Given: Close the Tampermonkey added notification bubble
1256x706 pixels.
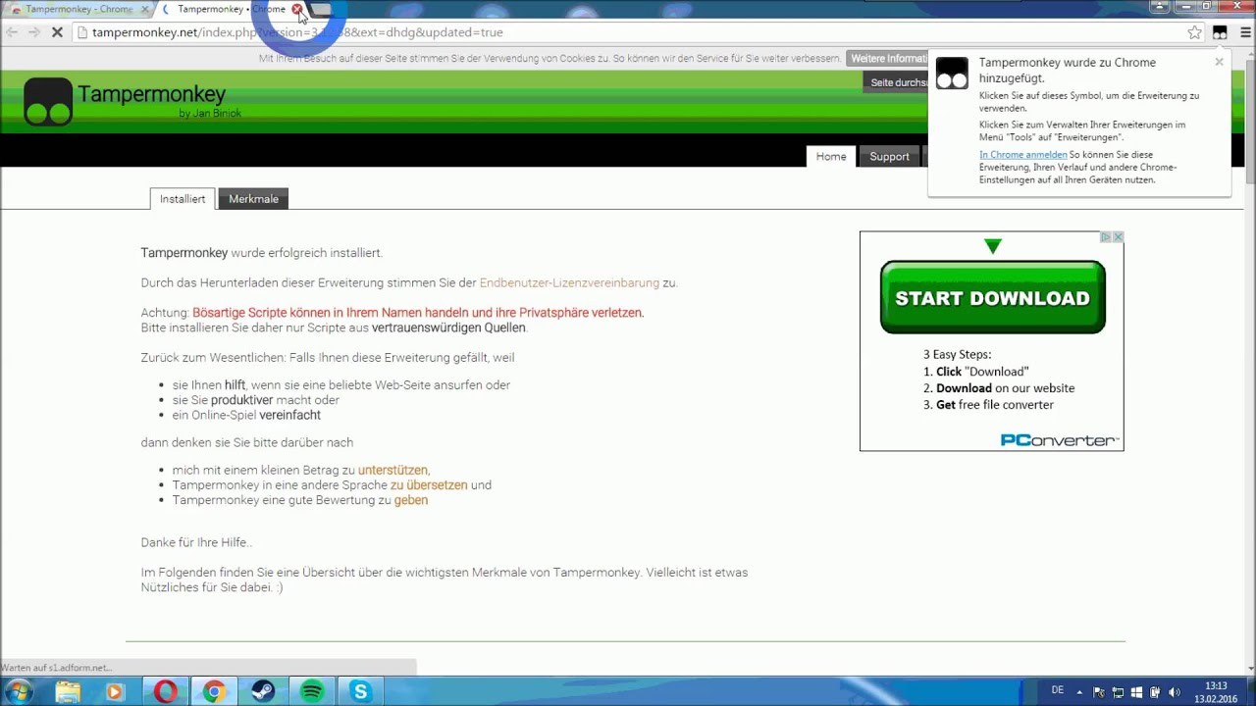Looking at the screenshot, I should [x=1219, y=62].
